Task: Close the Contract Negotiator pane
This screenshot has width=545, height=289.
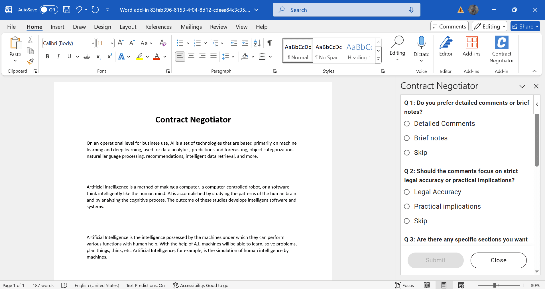Action: tap(536, 86)
